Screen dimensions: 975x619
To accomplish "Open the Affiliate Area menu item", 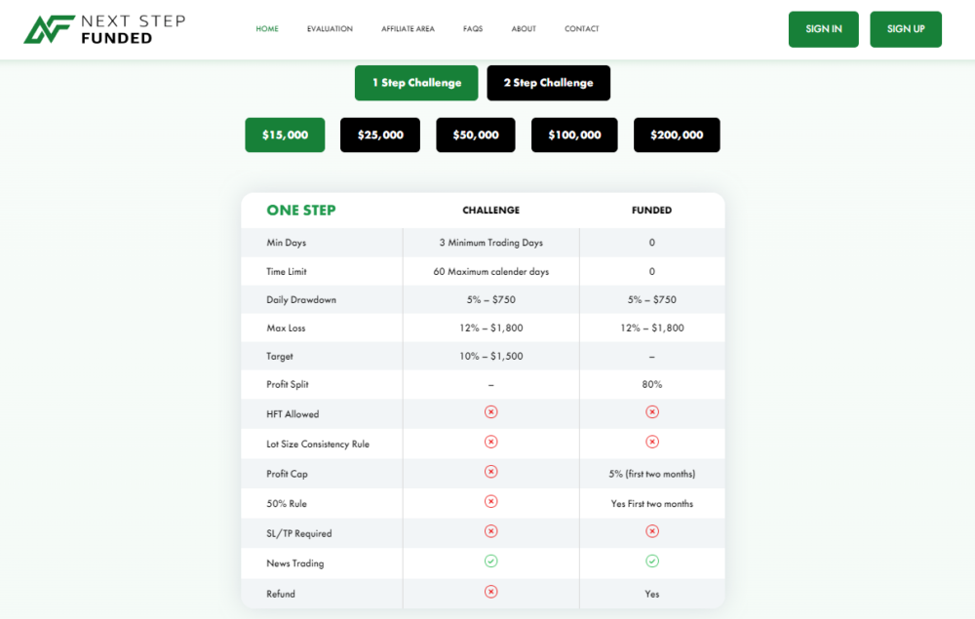I will 408,28.
